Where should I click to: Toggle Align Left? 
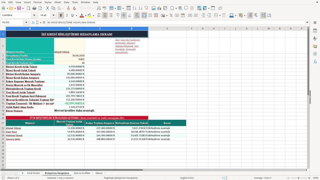coord(99,15)
